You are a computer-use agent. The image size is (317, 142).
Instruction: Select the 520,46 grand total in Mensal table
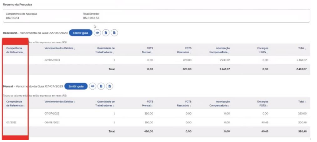[302, 131]
